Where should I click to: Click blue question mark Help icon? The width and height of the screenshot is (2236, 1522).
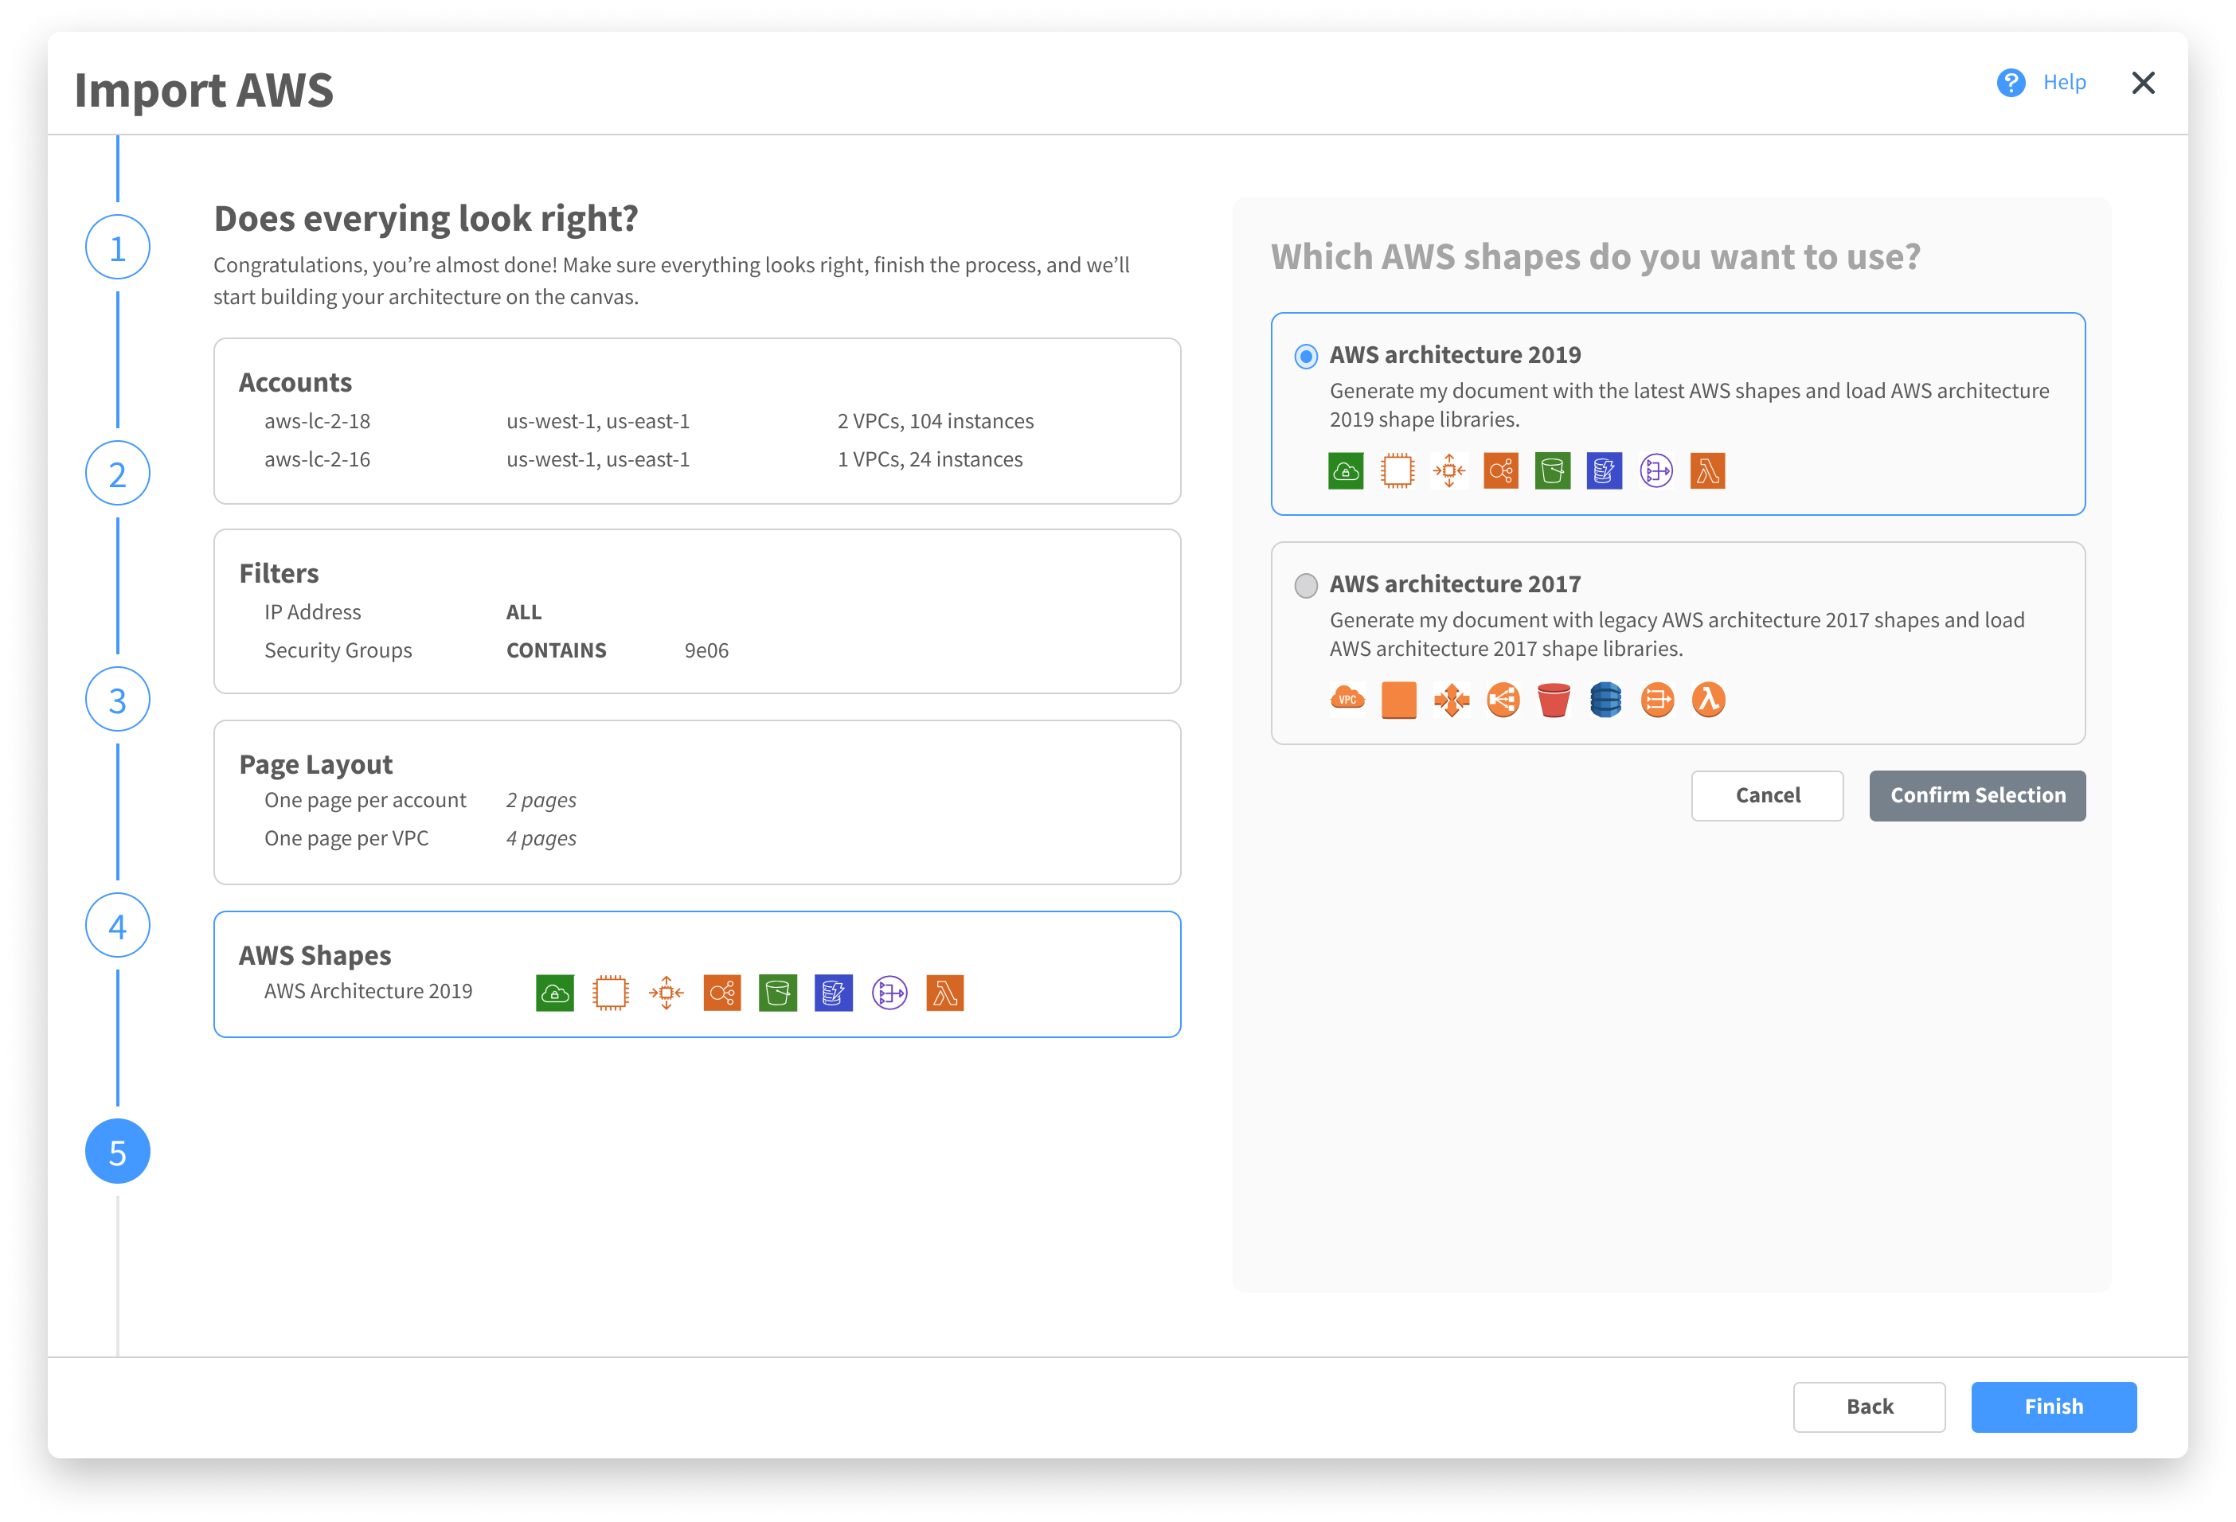click(2010, 83)
